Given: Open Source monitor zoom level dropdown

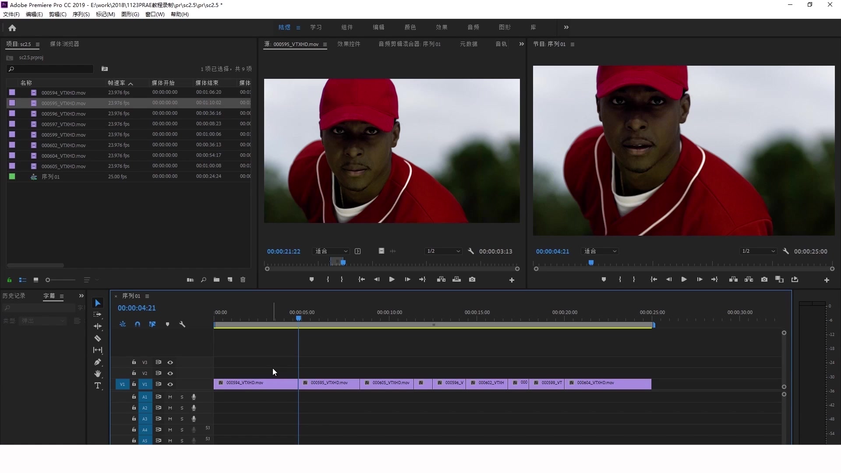Looking at the screenshot, I should click(331, 251).
